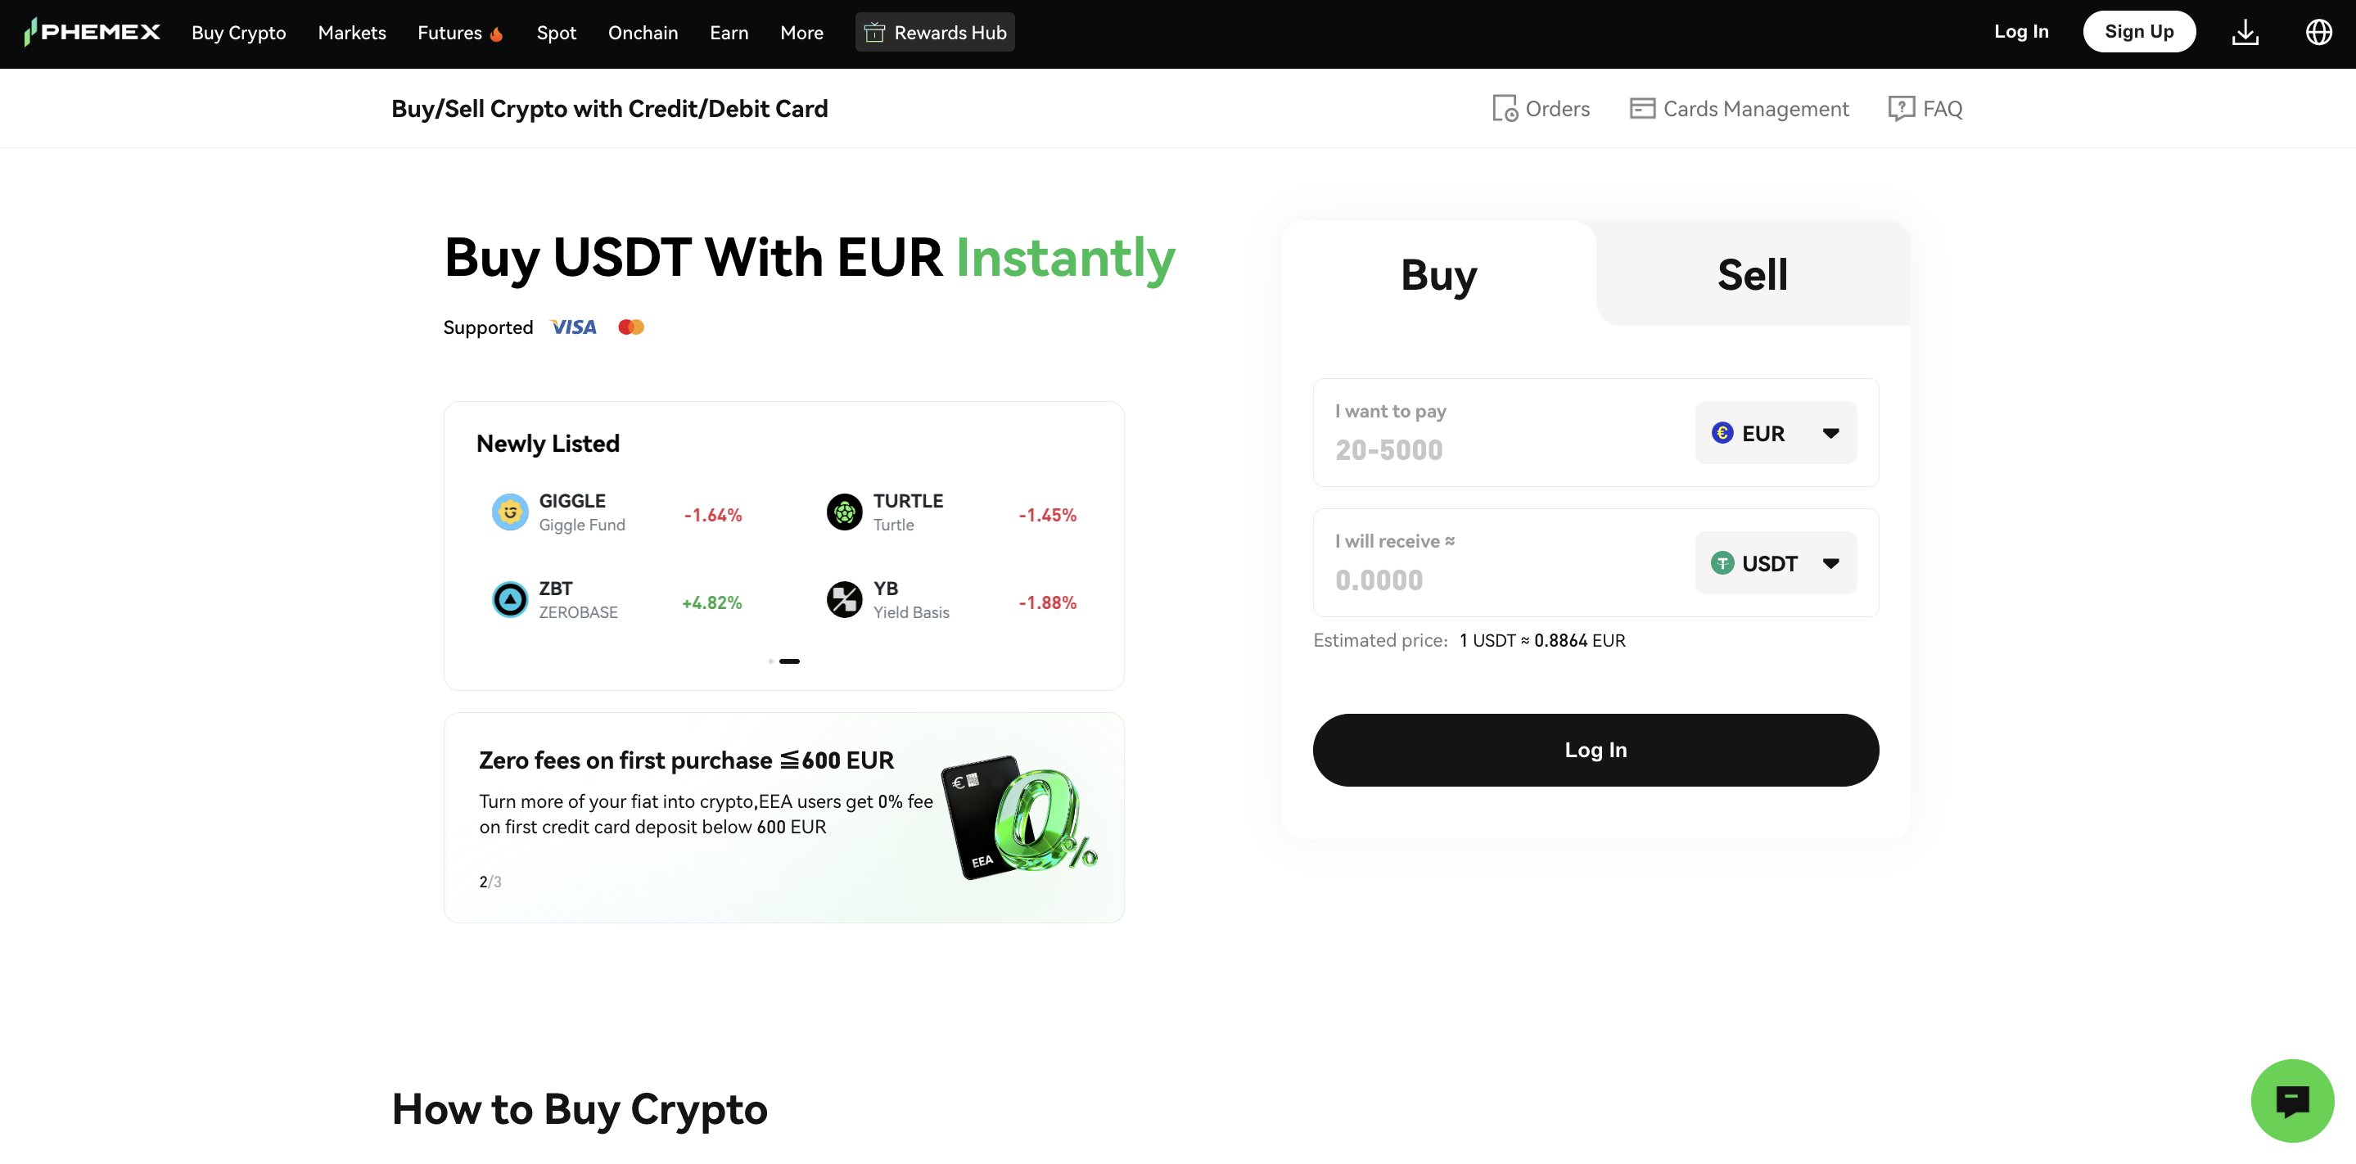
Task: Open the Markets menu
Action: click(x=351, y=32)
